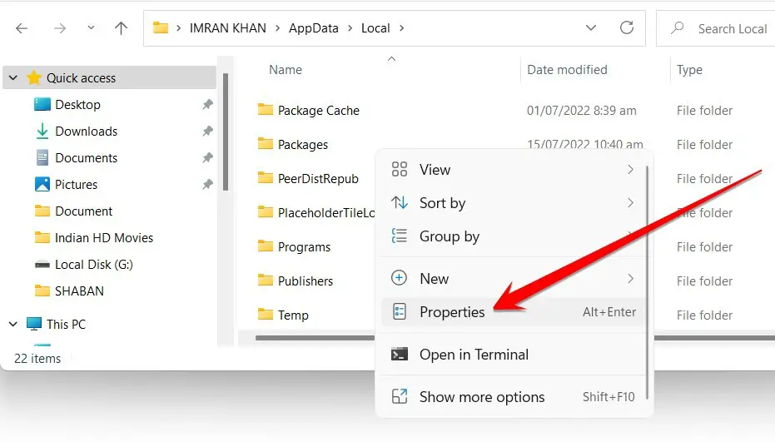Open Desktop from Quick access
The image size is (775, 442).
[x=77, y=105]
